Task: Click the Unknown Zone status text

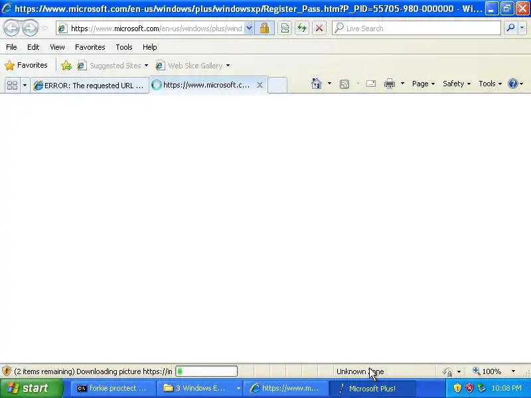Action: (360, 371)
